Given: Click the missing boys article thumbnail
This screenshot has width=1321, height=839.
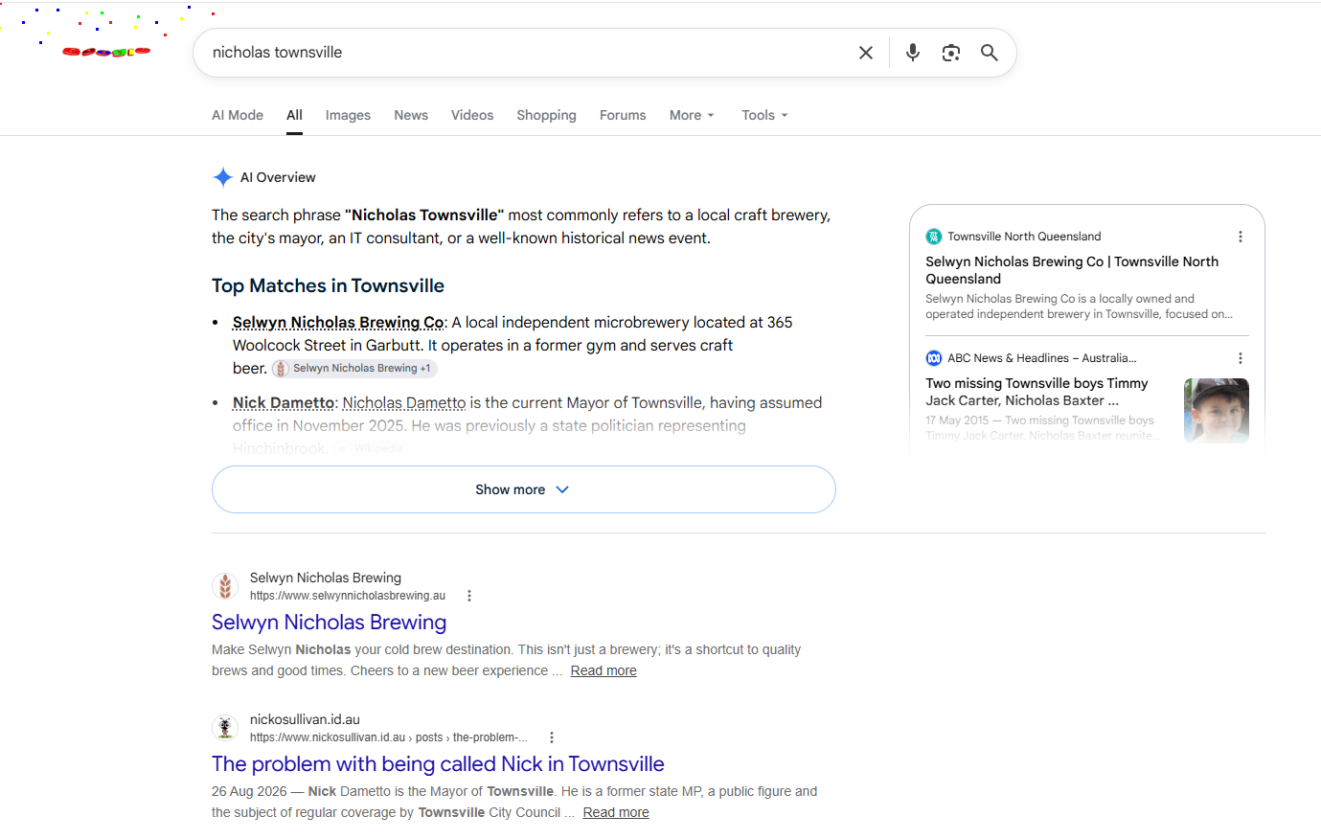Looking at the screenshot, I should pos(1217,410).
